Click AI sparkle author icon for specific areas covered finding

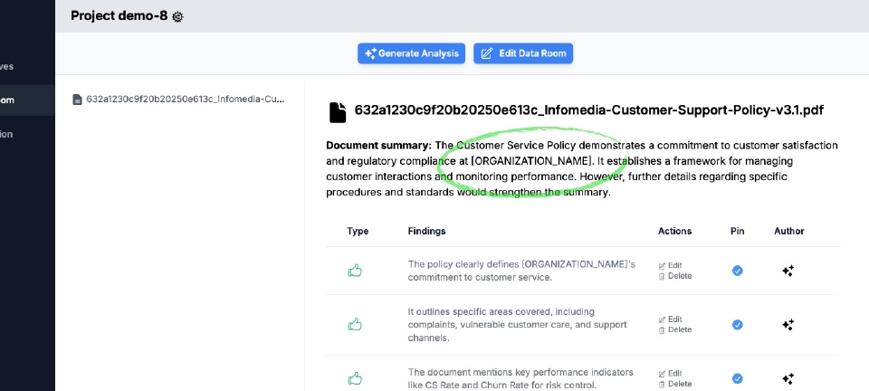point(788,325)
